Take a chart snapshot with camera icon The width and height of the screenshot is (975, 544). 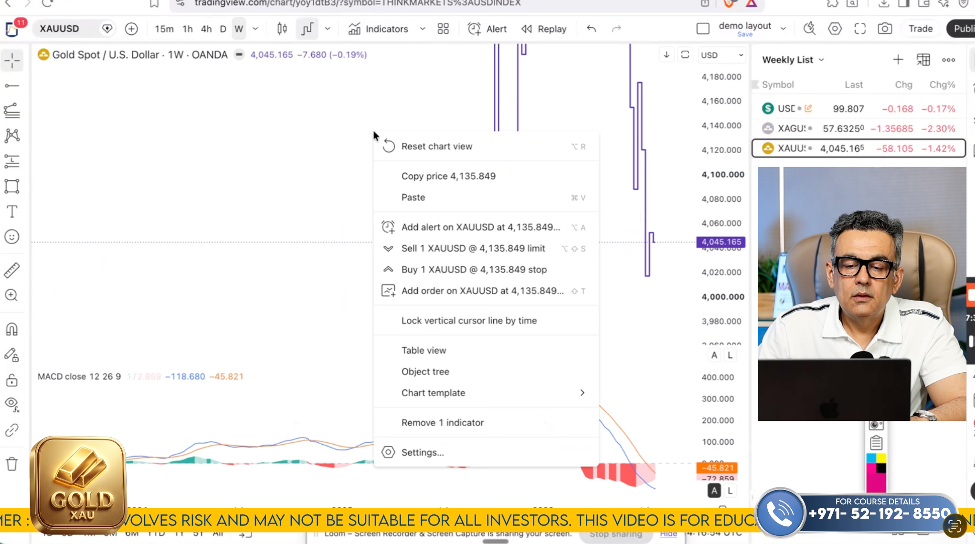tap(885, 29)
